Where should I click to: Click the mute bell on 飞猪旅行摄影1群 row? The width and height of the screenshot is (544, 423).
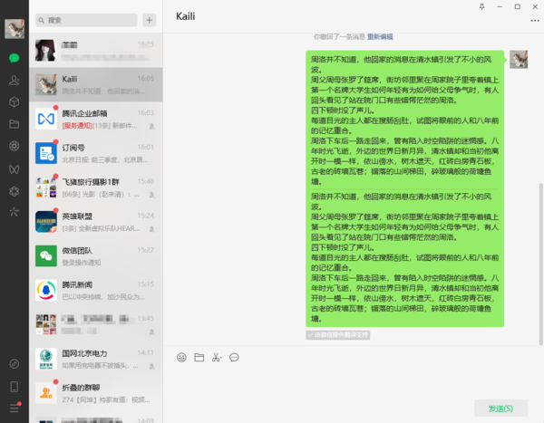tap(152, 195)
